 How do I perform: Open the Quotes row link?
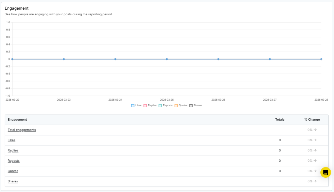pyautogui.click(x=13, y=171)
